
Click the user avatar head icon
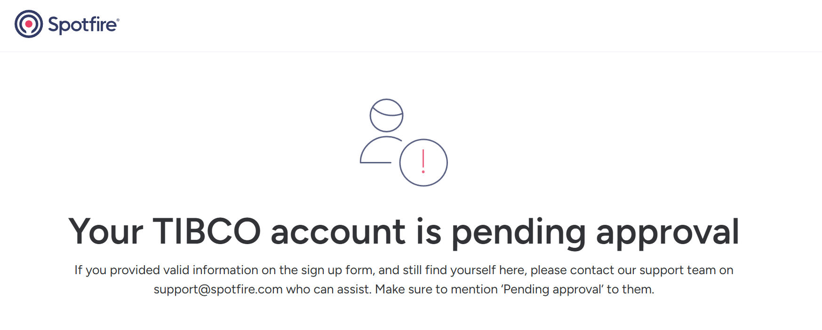(x=386, y=115)
